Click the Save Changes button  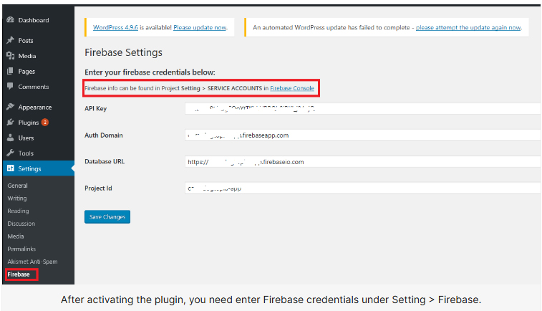click(x=107, y=216)
